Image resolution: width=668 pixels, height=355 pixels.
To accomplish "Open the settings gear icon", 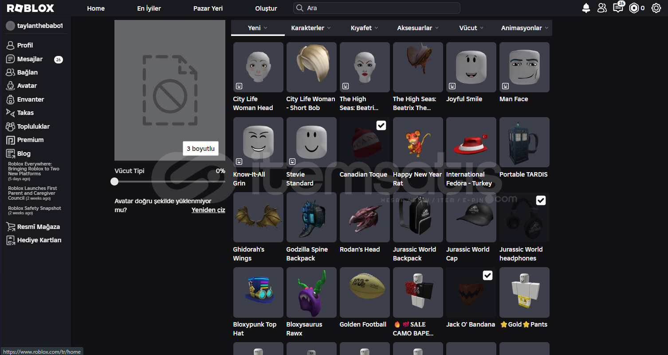I will coord(656,8).
